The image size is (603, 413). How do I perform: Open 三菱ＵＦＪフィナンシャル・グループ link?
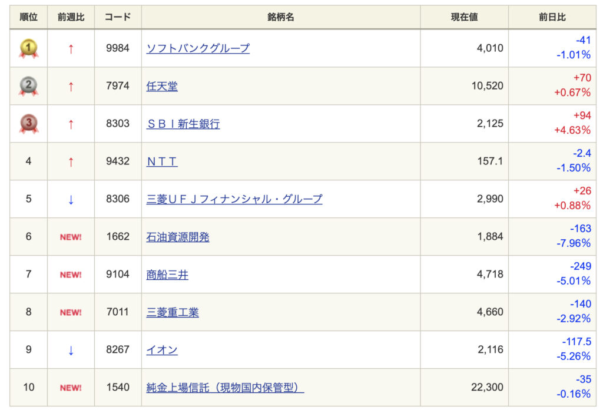(x=234, y=199)
